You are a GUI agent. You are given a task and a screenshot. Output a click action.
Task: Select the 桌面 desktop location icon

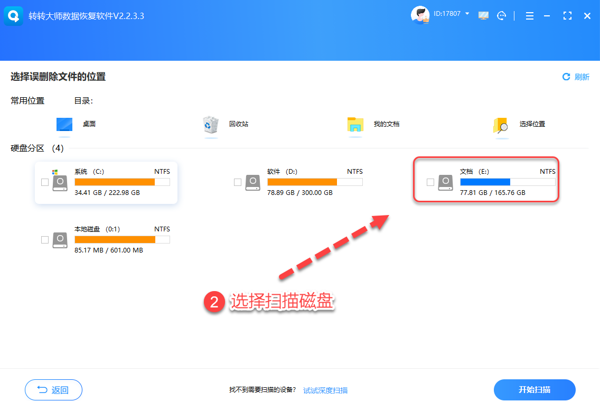pyautogui.click(x=64, y=125)
